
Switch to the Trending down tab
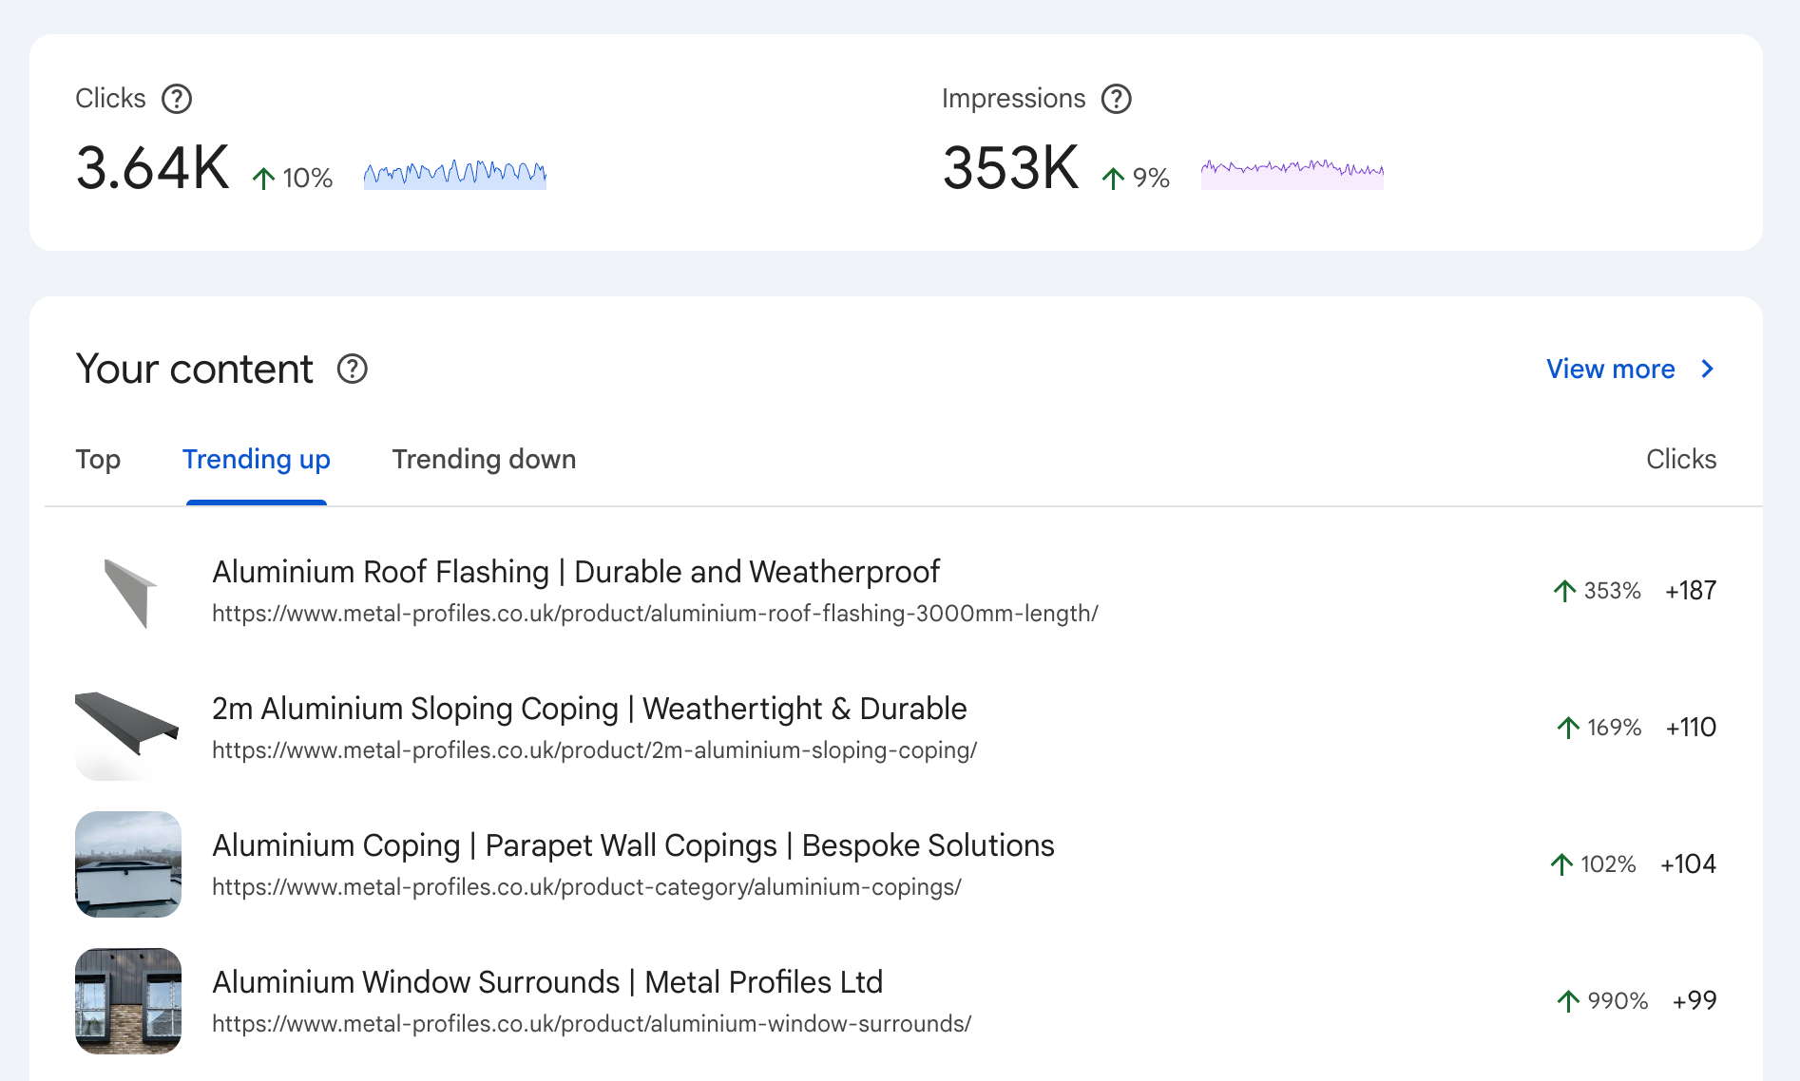coord(484,460)
